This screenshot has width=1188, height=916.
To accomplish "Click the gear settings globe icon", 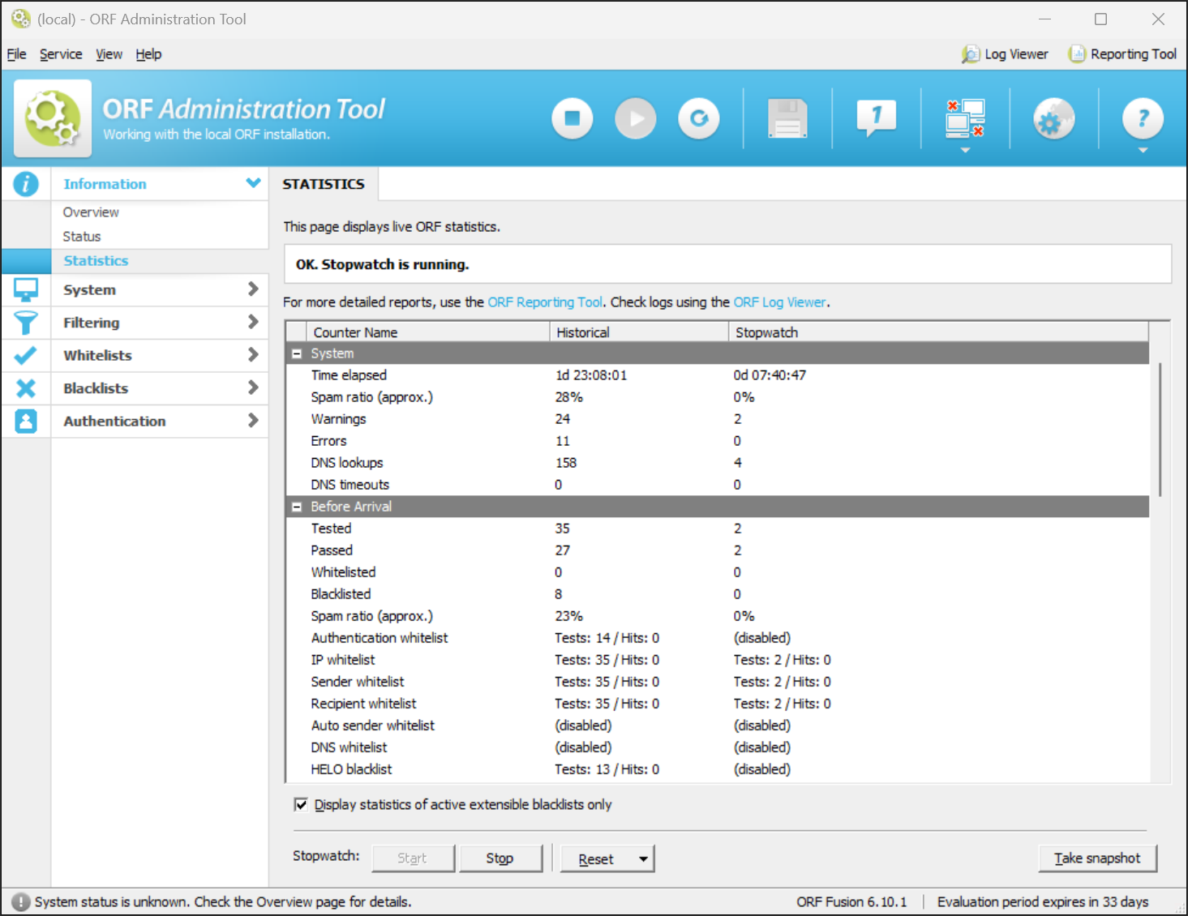I will pos(1053,119).
